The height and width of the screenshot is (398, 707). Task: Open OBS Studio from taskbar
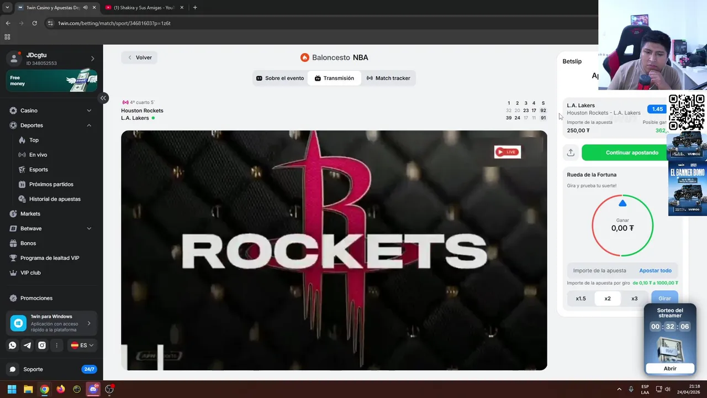click(x=109, y=389)
